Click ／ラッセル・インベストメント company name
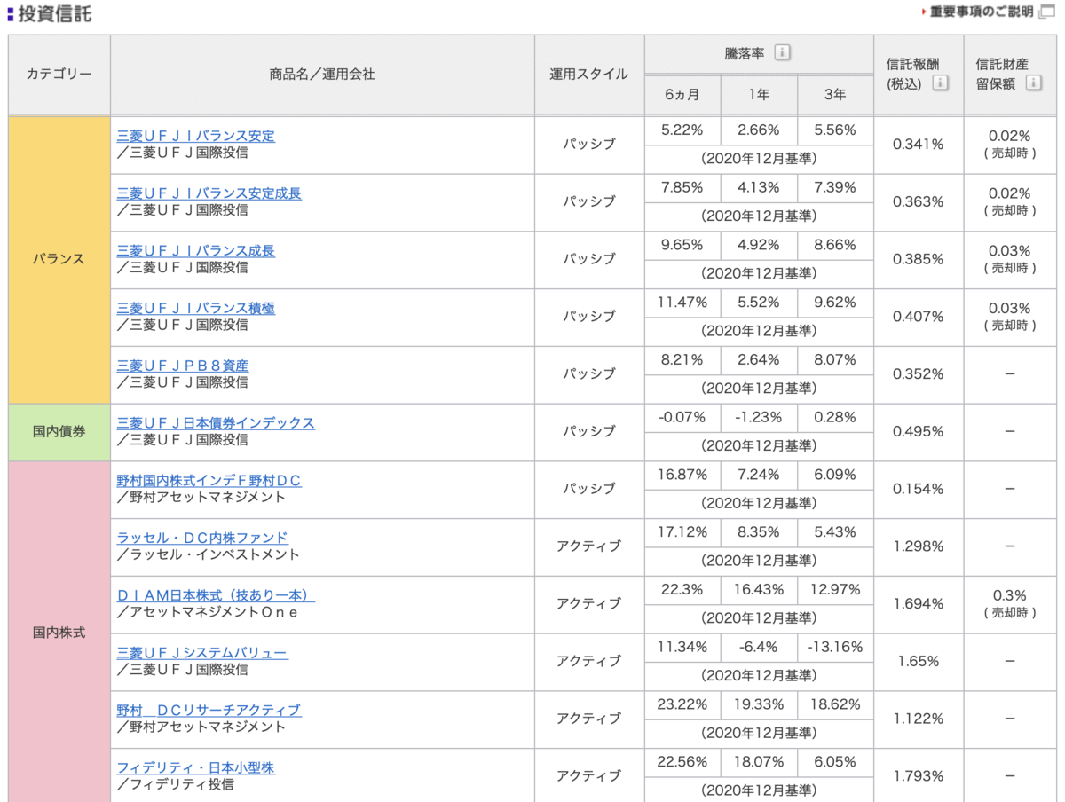 pos(208,554)
